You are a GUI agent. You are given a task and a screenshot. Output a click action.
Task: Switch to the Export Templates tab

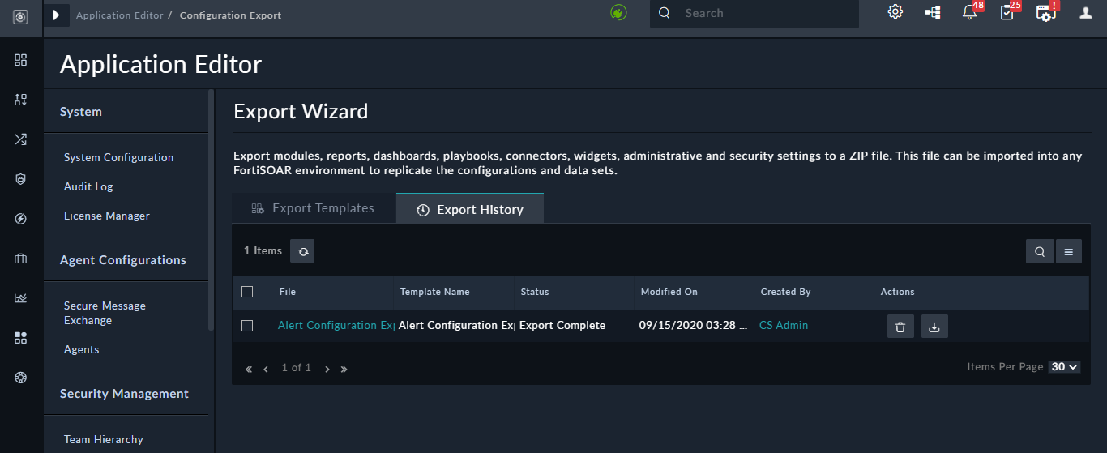tap(314, 208)
